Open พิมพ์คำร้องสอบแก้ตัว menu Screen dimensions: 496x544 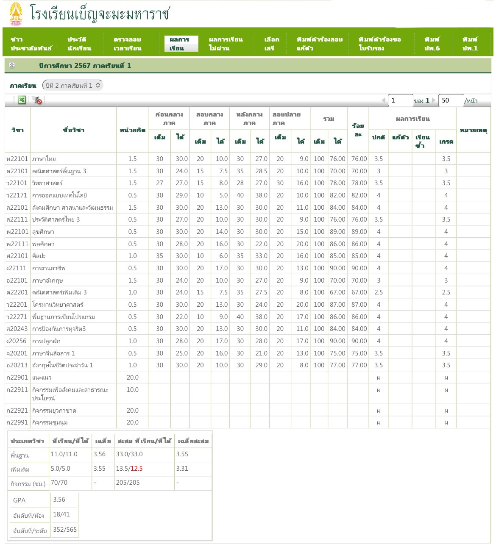pyautogui.click(x=320, y=44)
